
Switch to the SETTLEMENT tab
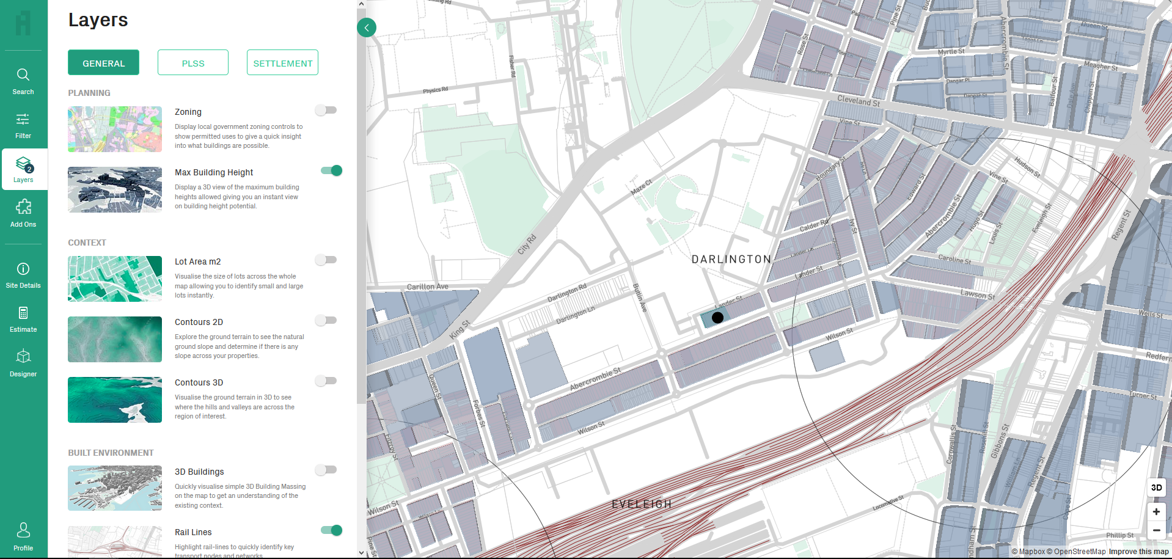(282, 62)
